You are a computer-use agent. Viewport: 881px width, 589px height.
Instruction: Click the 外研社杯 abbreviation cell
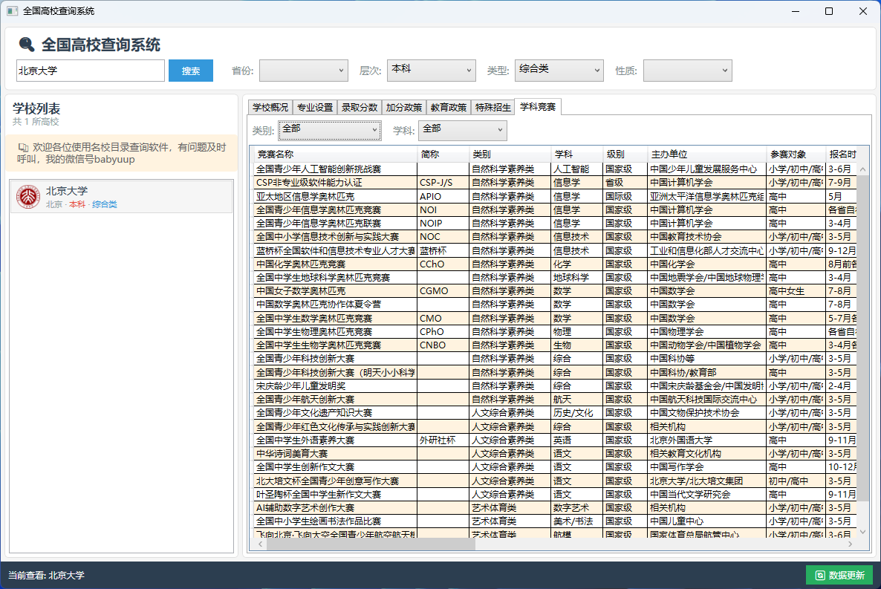[x=443, y=440]
